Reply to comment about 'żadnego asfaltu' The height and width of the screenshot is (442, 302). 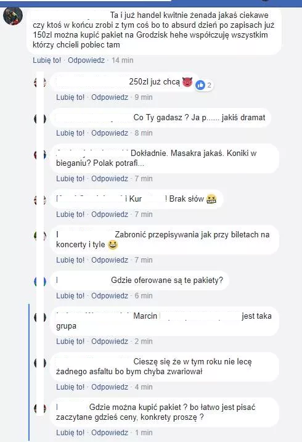[x=110, y=387]
